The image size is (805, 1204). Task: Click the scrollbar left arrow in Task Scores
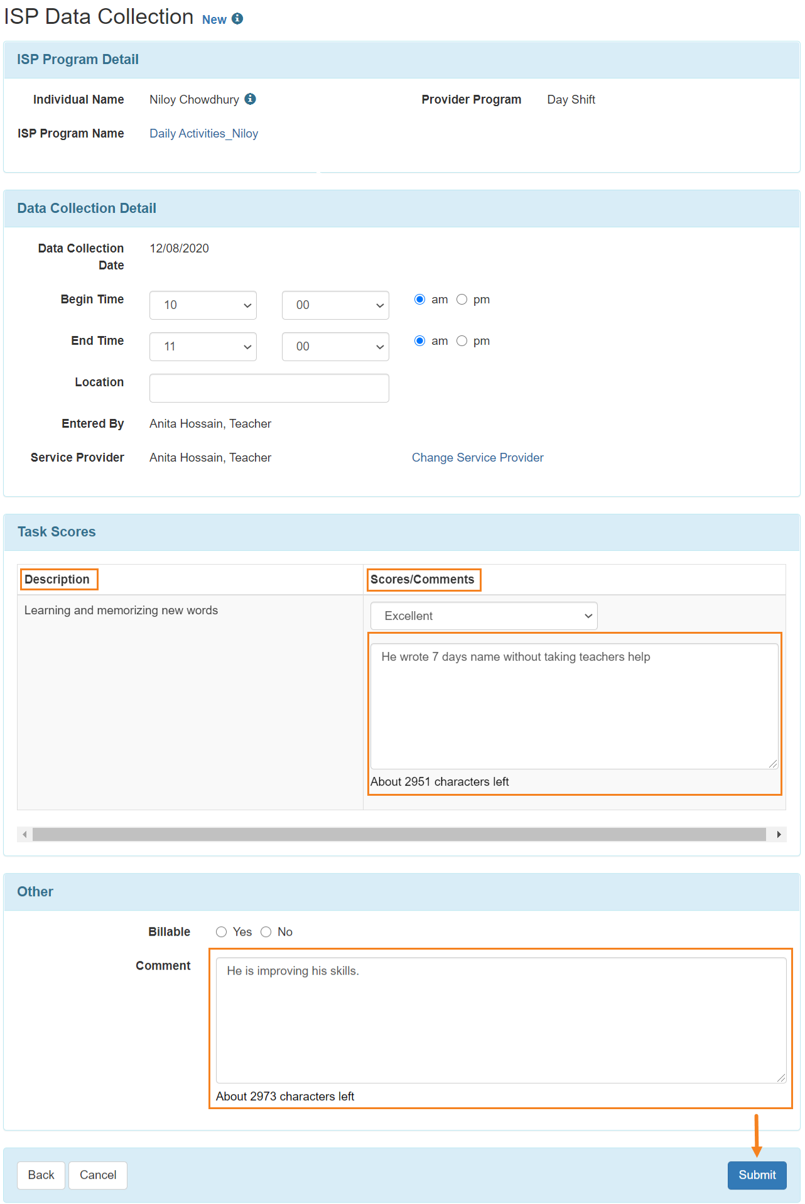[x=24, y=834]
